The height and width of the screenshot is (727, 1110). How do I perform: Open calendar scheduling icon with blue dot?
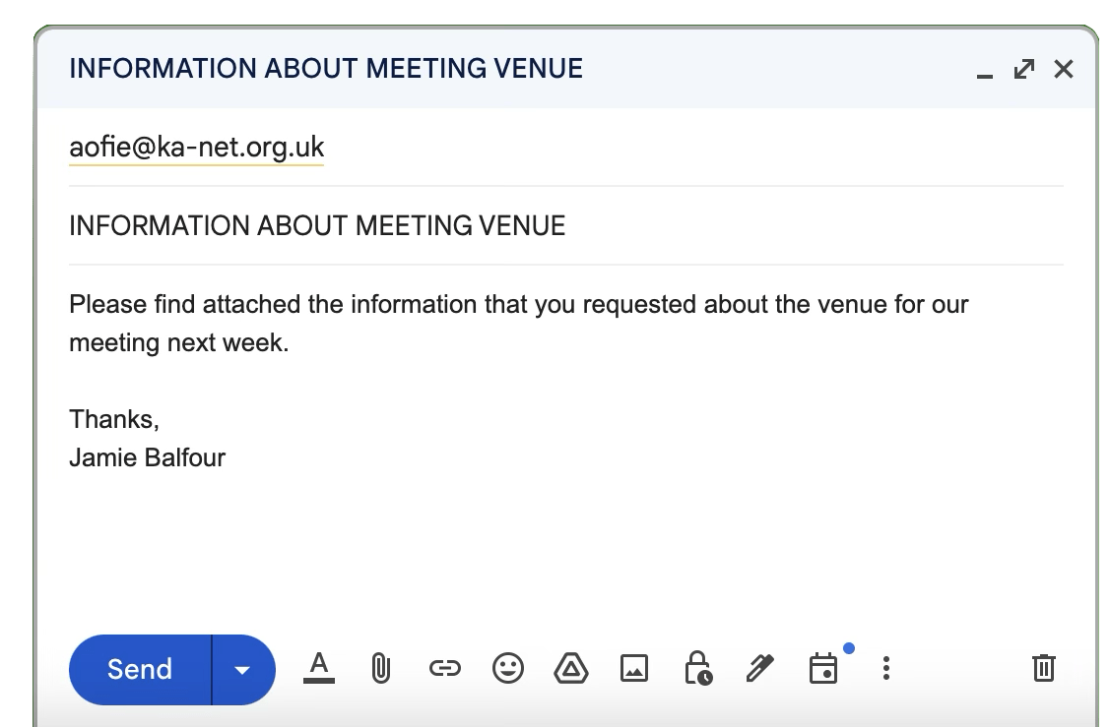pos(823,669)
